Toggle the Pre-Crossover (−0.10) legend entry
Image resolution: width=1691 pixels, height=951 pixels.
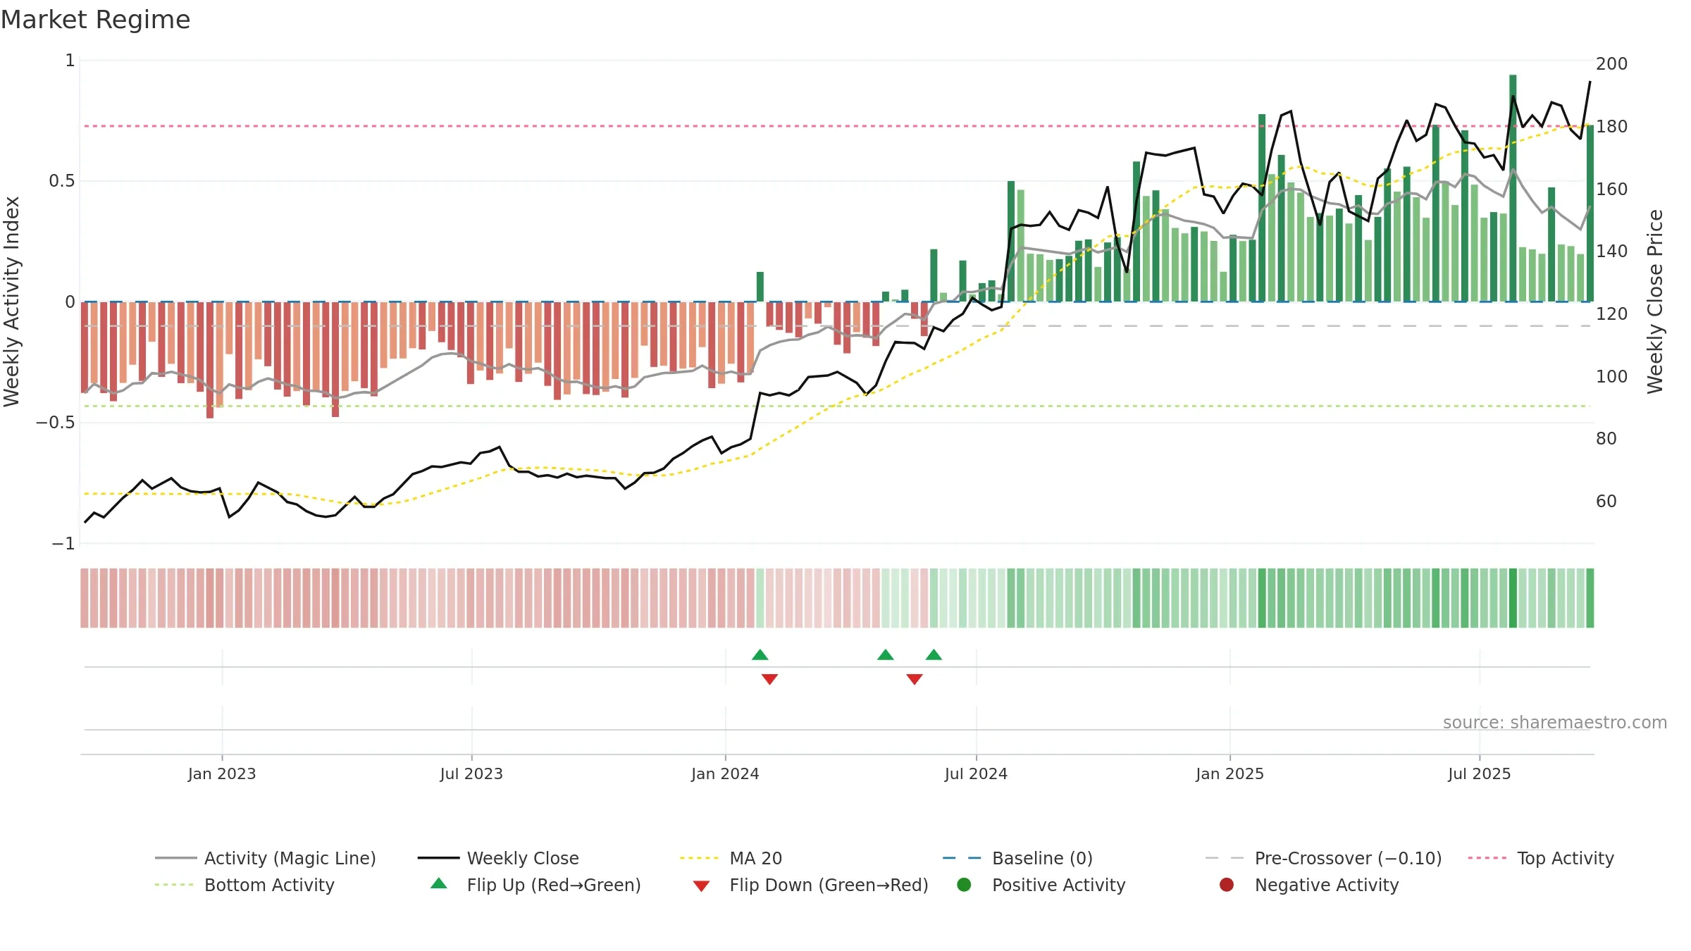pos(1323,858)
